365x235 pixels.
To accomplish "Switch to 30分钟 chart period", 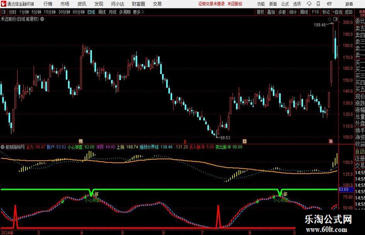I will (64, 12).
